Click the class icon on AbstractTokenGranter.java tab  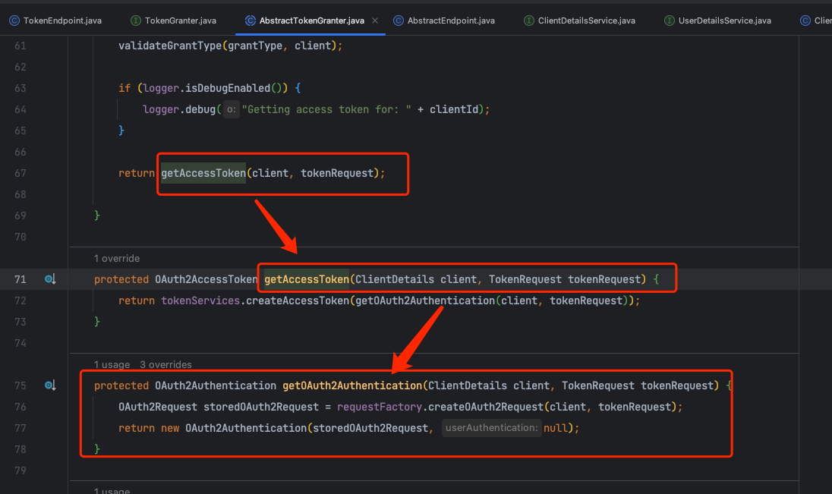pos(251,20)
